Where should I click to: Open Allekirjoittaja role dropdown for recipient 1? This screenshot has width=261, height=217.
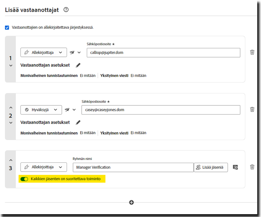point(44,53)
